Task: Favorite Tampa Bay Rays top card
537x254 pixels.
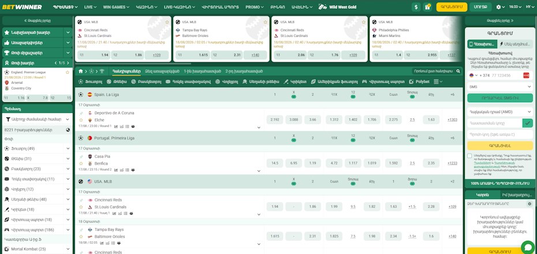Action: tap(266, 22)
